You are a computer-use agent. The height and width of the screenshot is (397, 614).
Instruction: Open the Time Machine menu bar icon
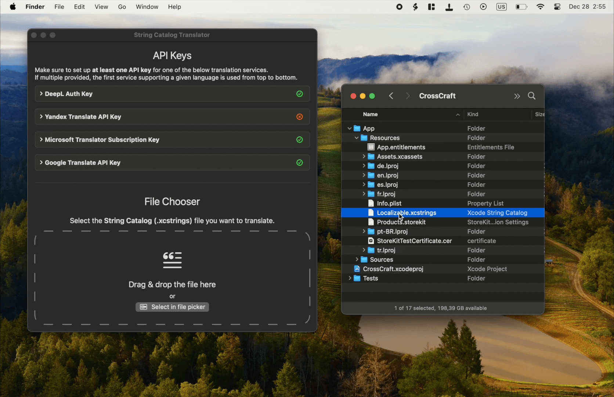click(x=467, y=7)
